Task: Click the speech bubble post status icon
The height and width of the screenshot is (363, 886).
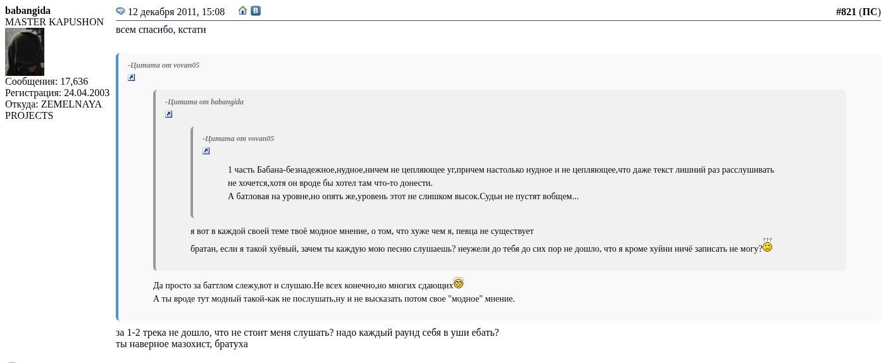Action: point(120,11)
